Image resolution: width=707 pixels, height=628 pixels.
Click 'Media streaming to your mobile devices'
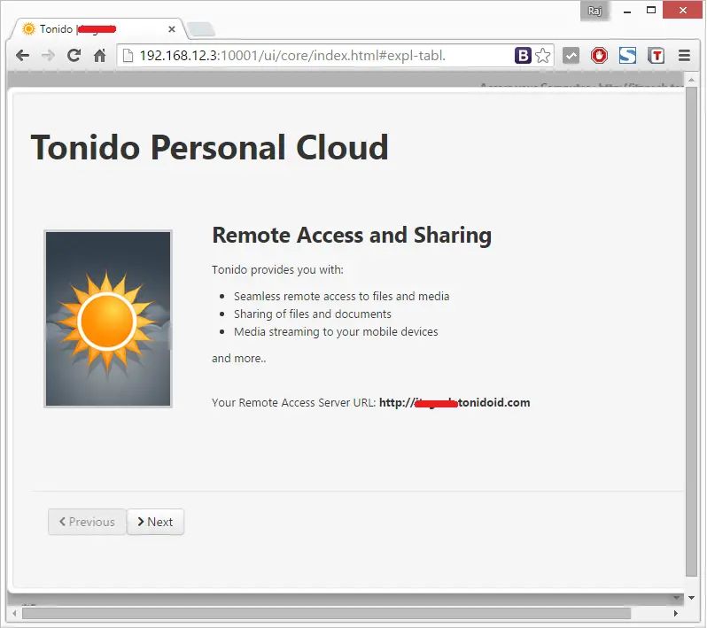click(x=336, y=332)
